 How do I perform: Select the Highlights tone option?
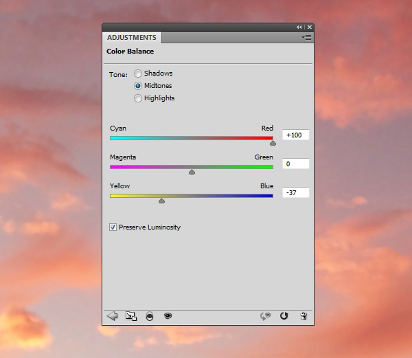click(x=138, y=98)
